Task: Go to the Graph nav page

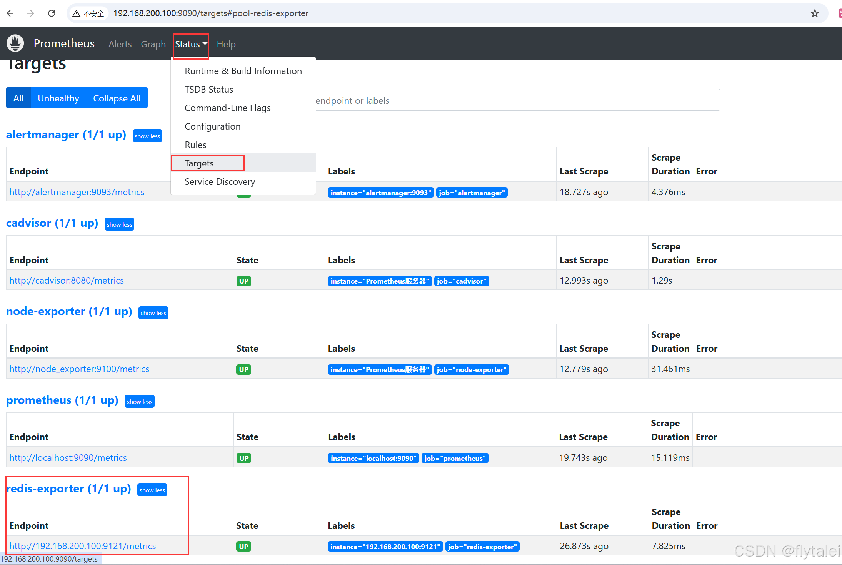Action: [x=153, y=44]
